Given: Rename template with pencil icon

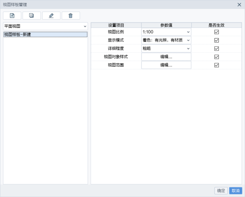Looking at the screenshot, I should pos(51,16).
